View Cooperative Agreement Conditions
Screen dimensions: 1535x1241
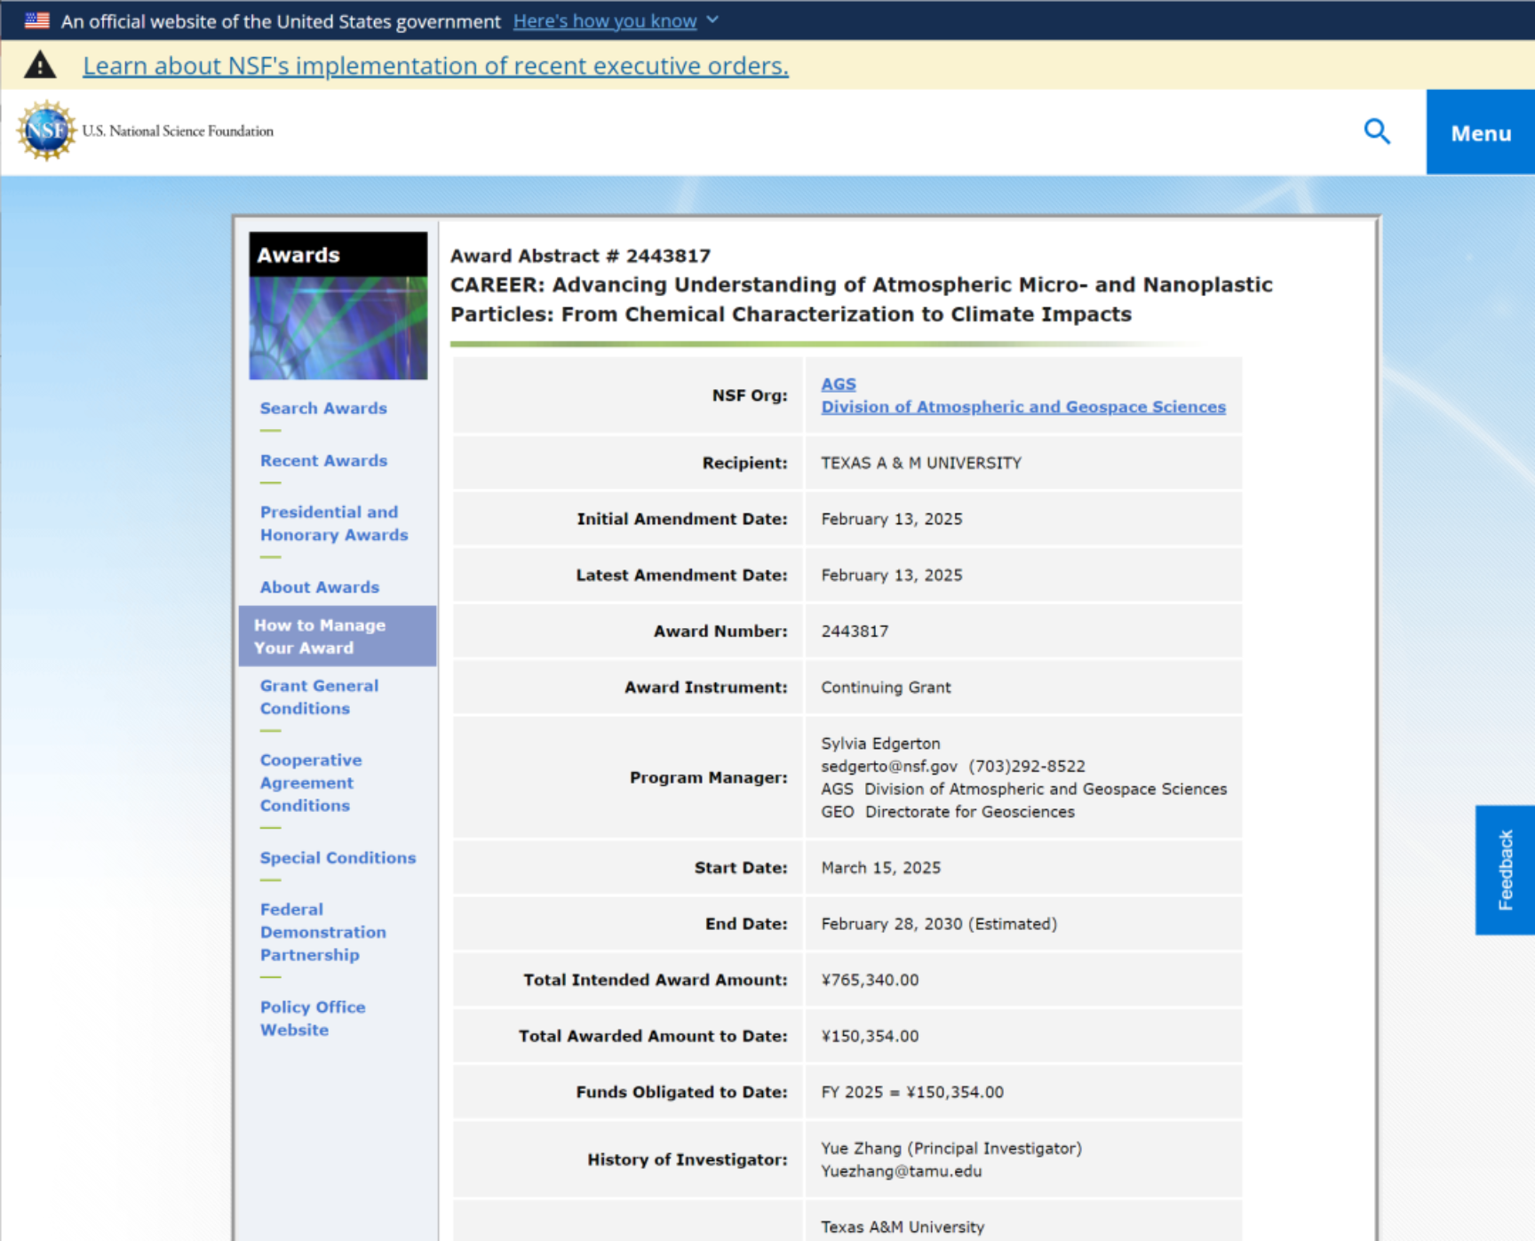point(310,783)
